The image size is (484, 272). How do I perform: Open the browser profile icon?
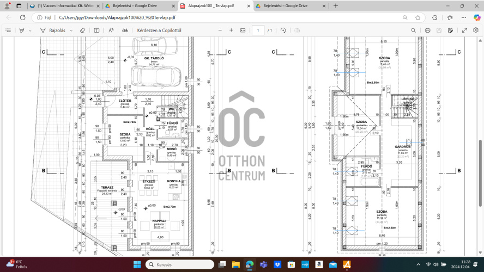pos(7,5)
